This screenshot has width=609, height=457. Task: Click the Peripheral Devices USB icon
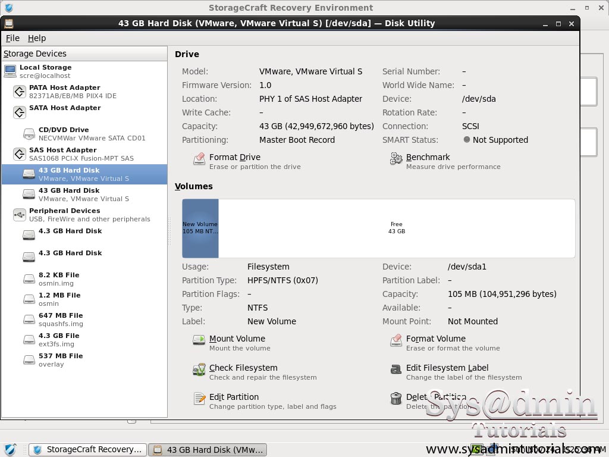[x=20, y=214]
